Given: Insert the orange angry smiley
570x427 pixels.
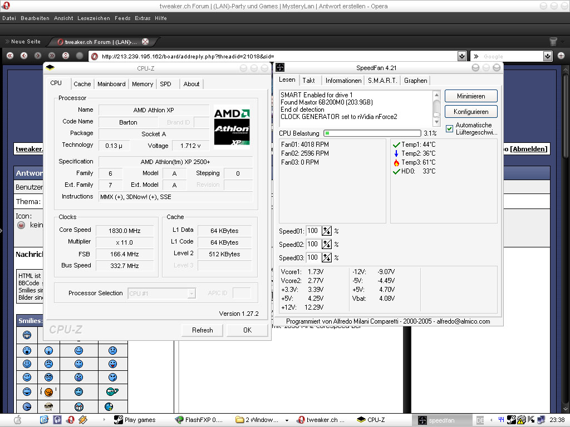Looking at the screenshot, I should pos(48,392).
